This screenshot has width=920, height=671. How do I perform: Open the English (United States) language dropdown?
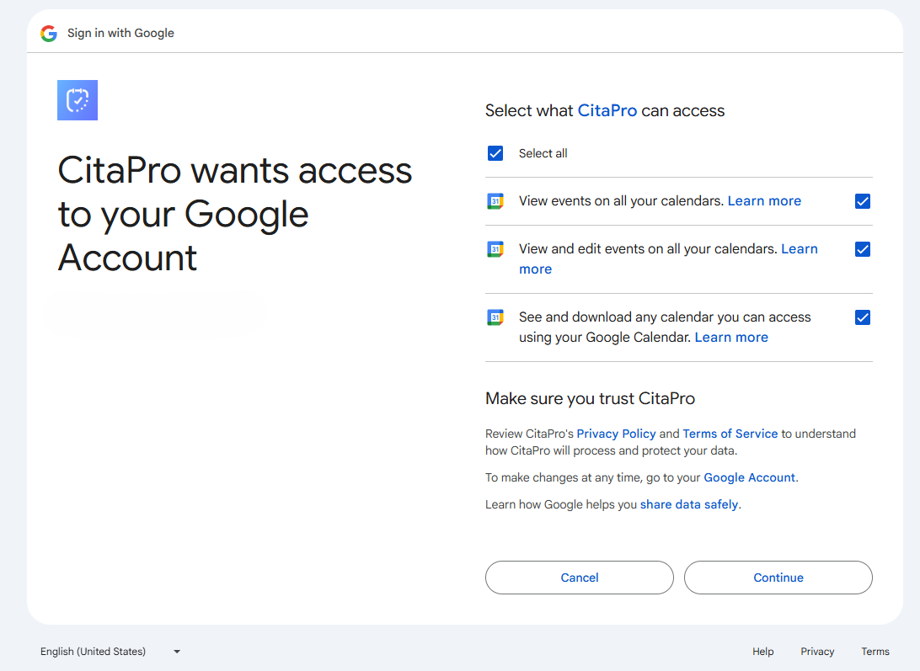[110, 652]
